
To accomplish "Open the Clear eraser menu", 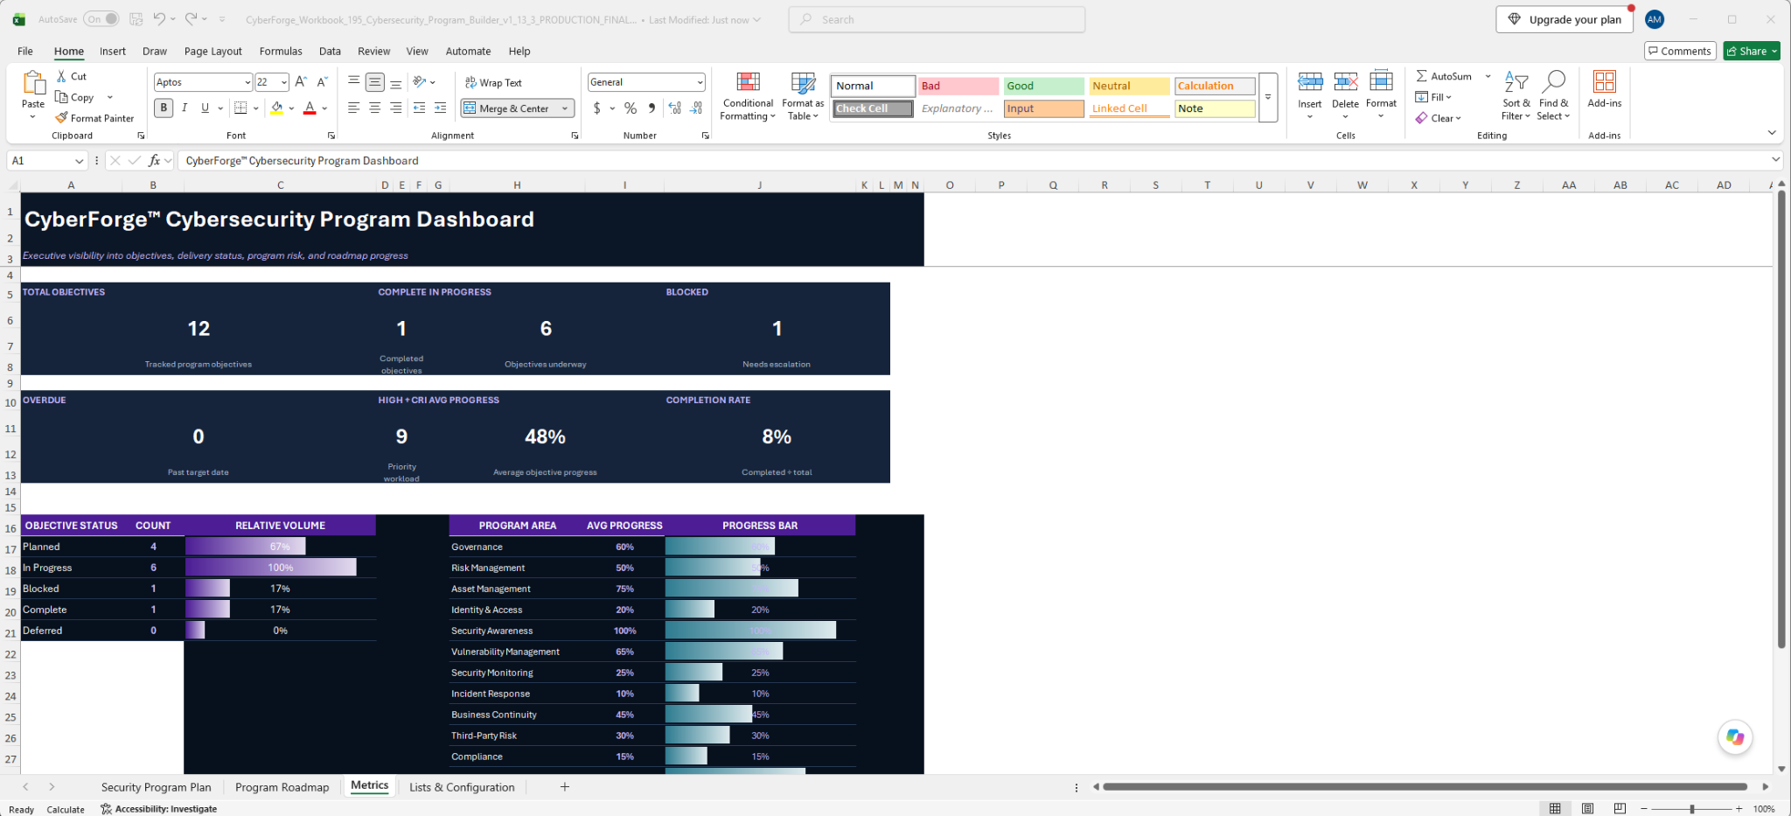I will point(1439,118).
